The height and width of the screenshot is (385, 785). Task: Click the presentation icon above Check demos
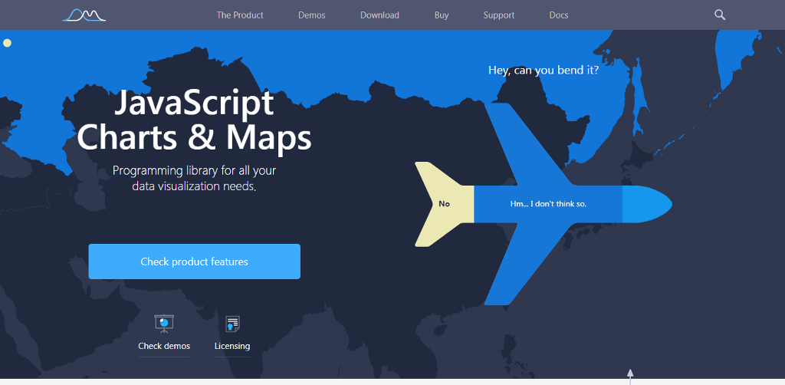164,324
